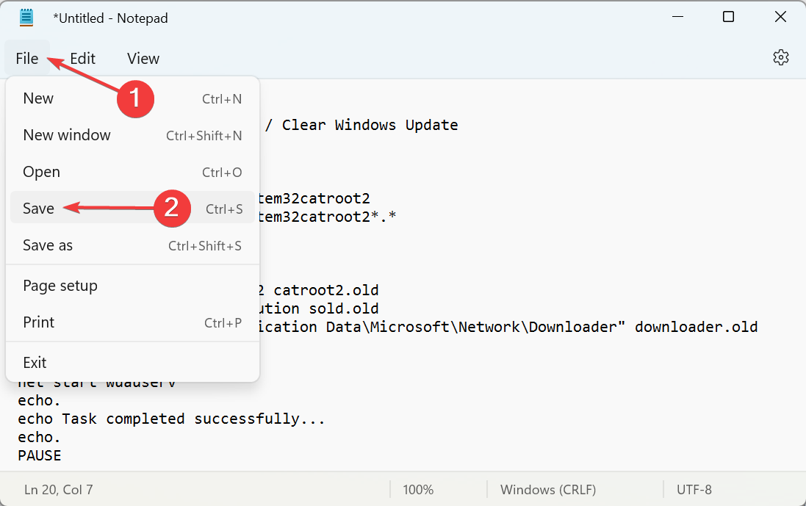This screenshot has height=506, width=806.
Task: Close the Notepad window
Action: point(780,17)
